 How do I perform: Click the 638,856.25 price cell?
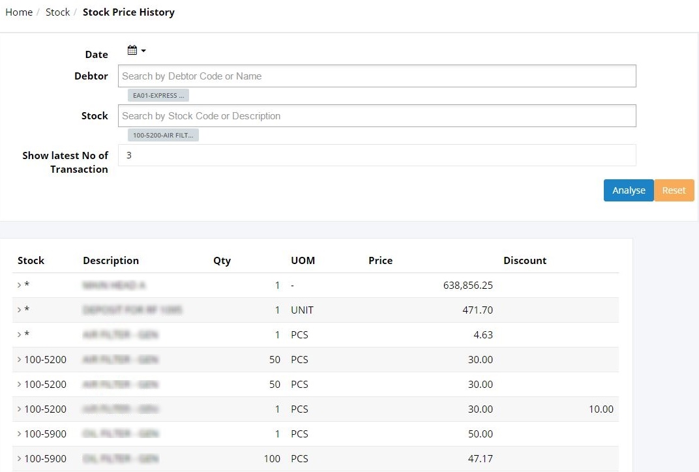(468, 286)
